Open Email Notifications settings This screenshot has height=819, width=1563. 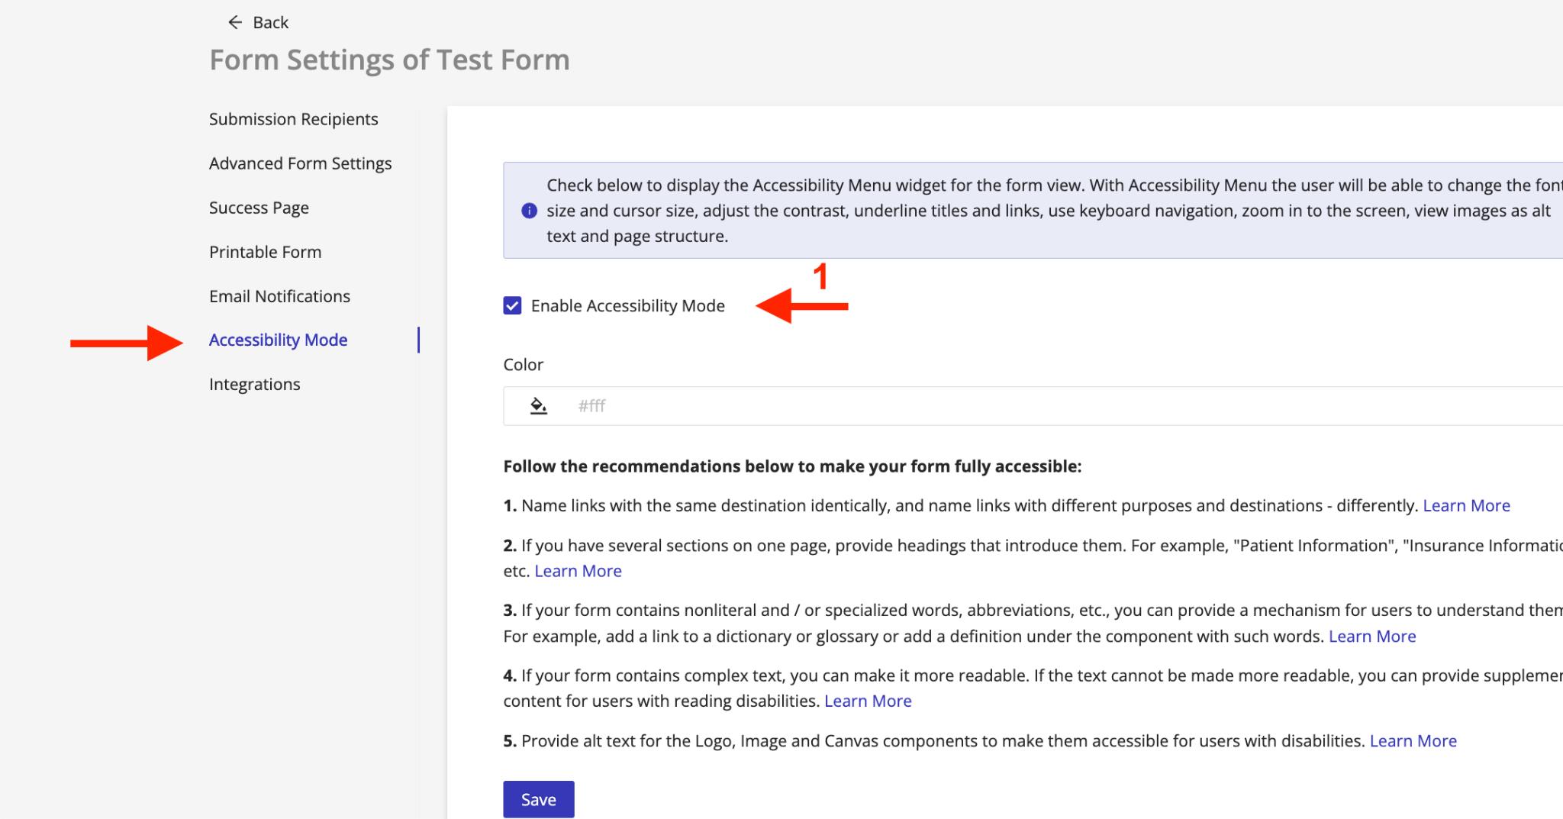tap(279, 296)
